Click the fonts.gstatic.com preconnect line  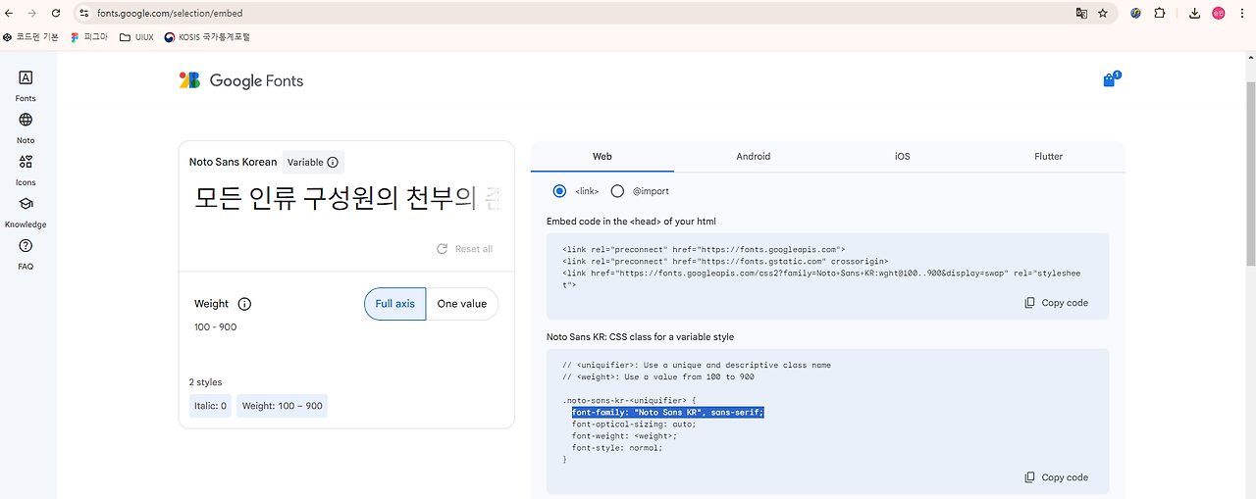[725, 262]
